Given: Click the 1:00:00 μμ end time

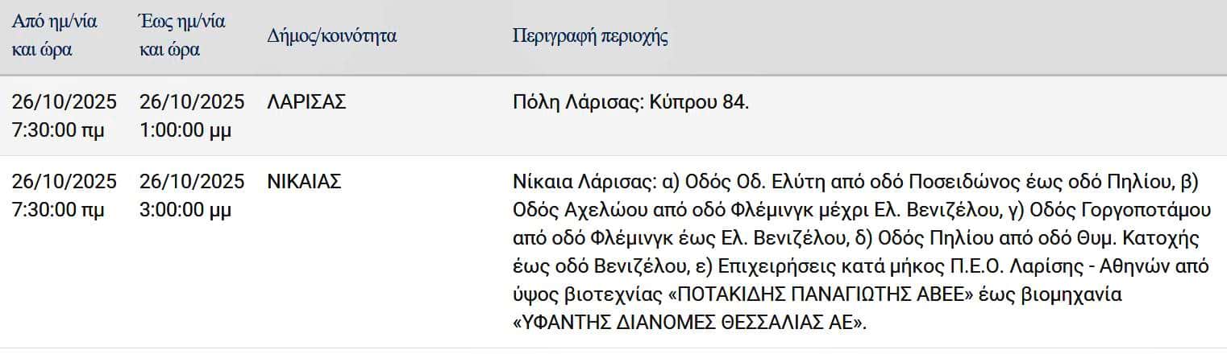Looking at the screenshot, I should pyautogui.click(x=185, y=130).
